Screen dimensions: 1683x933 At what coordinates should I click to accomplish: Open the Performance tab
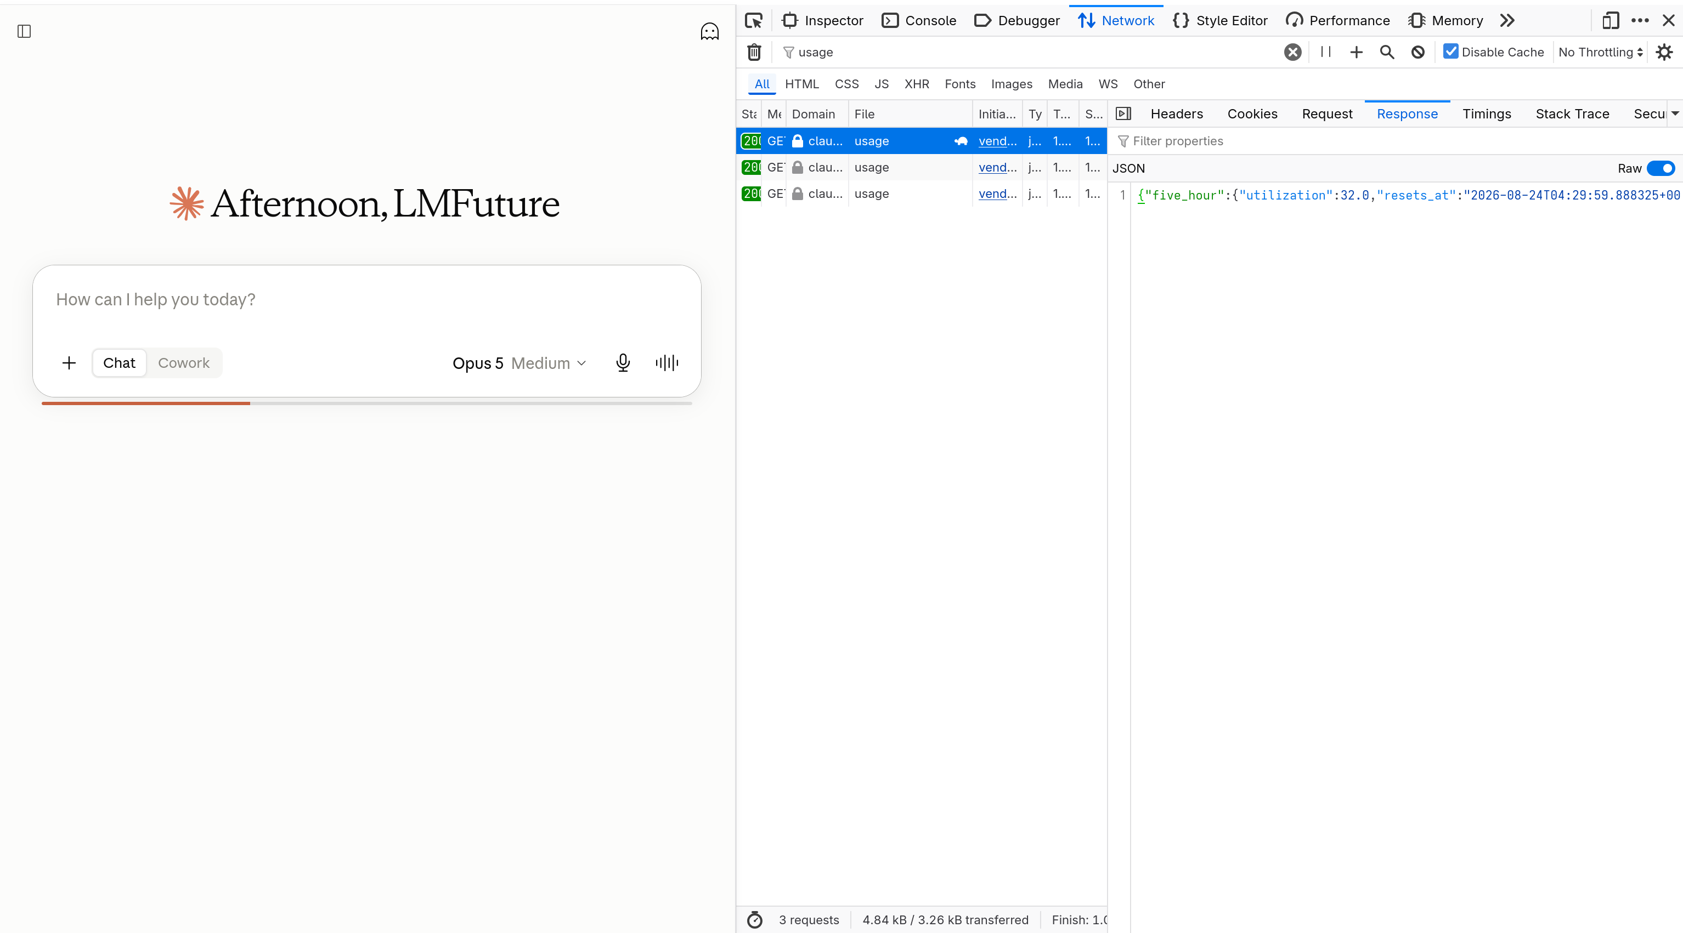(1337, 20)
